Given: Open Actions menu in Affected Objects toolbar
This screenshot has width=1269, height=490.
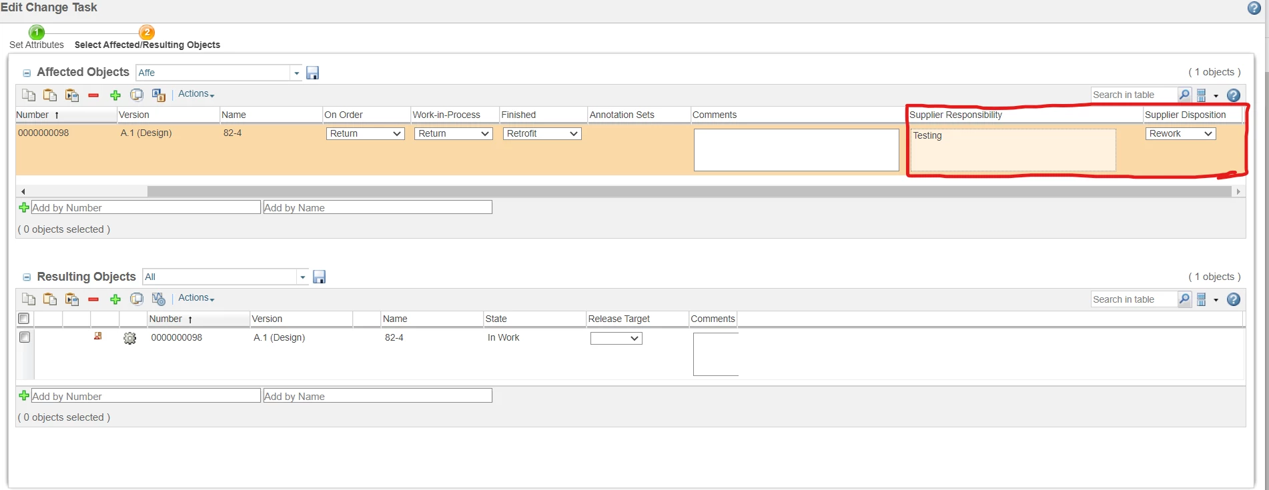Looking at the screenshot, I should 196,94.
